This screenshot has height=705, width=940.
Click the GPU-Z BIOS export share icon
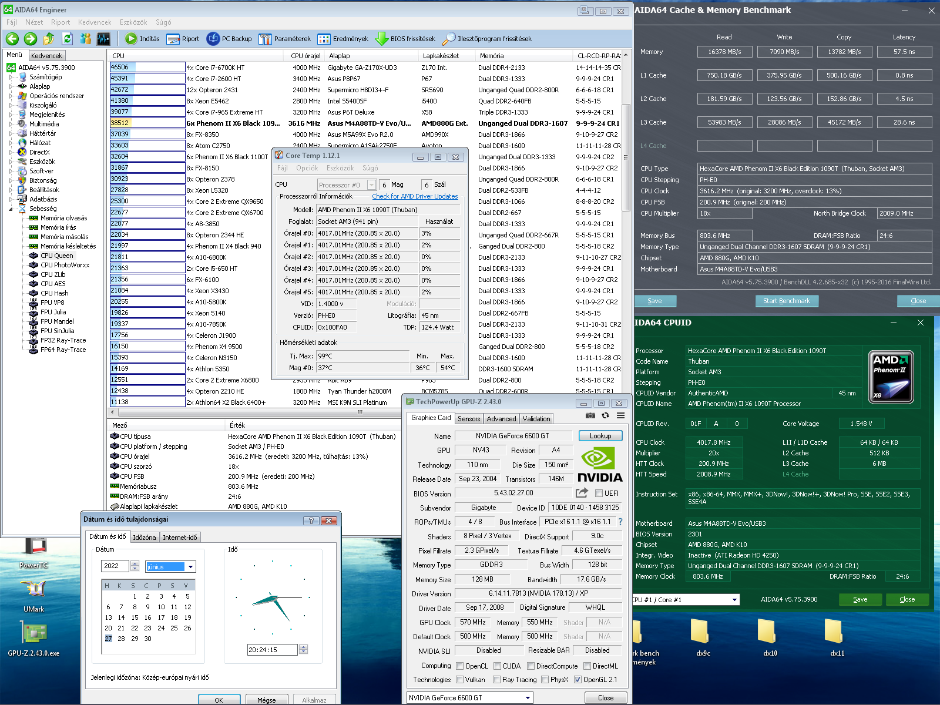pyautogui.click(x=582, y=493)
